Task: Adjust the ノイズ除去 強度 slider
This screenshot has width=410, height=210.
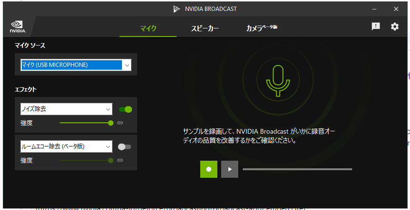Action: (x=86, y=123)
